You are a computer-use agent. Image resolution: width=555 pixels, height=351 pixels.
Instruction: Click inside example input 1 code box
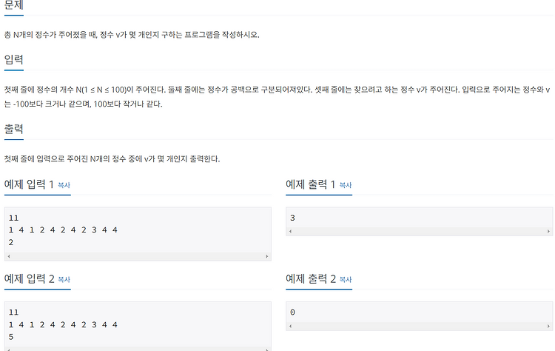138,230
